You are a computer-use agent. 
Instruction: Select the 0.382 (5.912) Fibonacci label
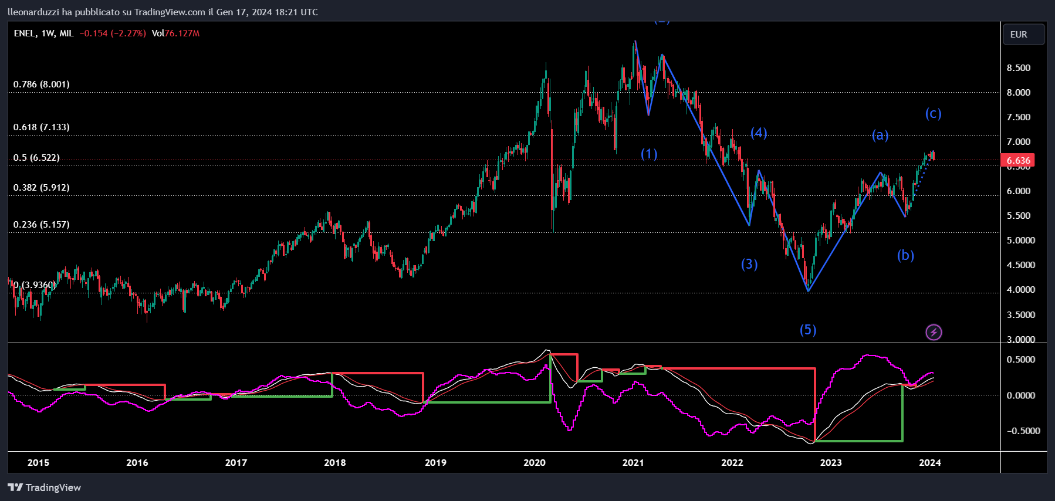click(x=41, y=188)
